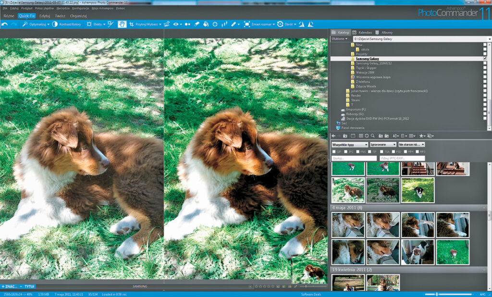Viewport: 492px width, 297px height.
Task: Click the Optymalizuj magic wand icon
Action: [x=25, y=24]
